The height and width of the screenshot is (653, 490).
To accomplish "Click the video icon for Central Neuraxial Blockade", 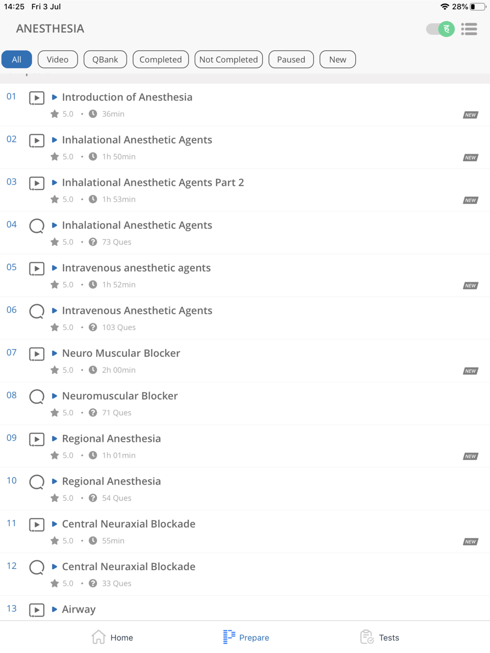I will coord(37,525).
